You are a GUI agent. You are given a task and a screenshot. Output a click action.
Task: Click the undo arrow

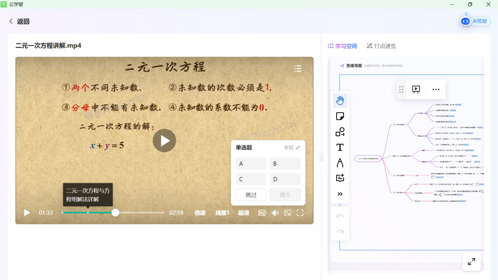(x=340, y=216)
